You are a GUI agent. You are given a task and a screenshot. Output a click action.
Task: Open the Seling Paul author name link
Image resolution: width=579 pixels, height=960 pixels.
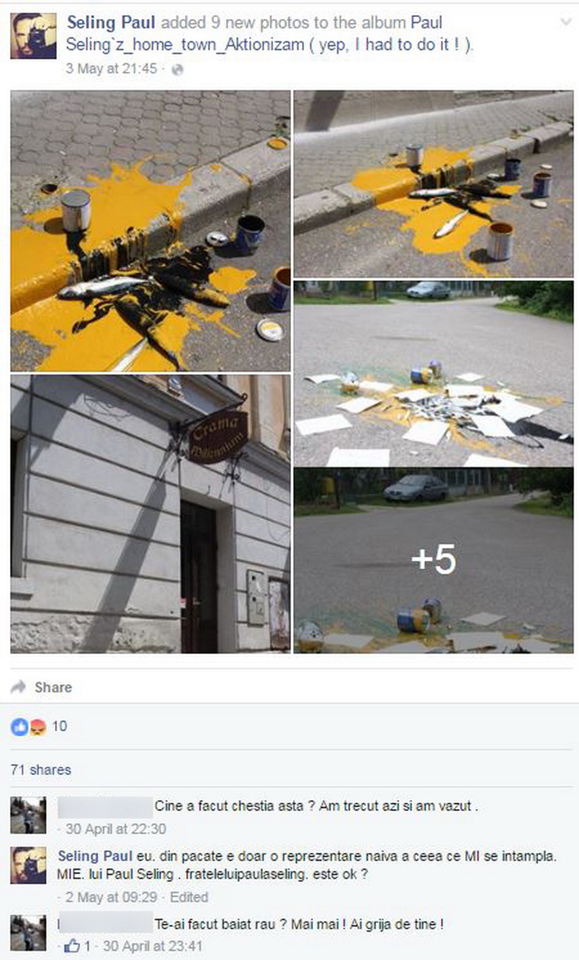(111, 22)
